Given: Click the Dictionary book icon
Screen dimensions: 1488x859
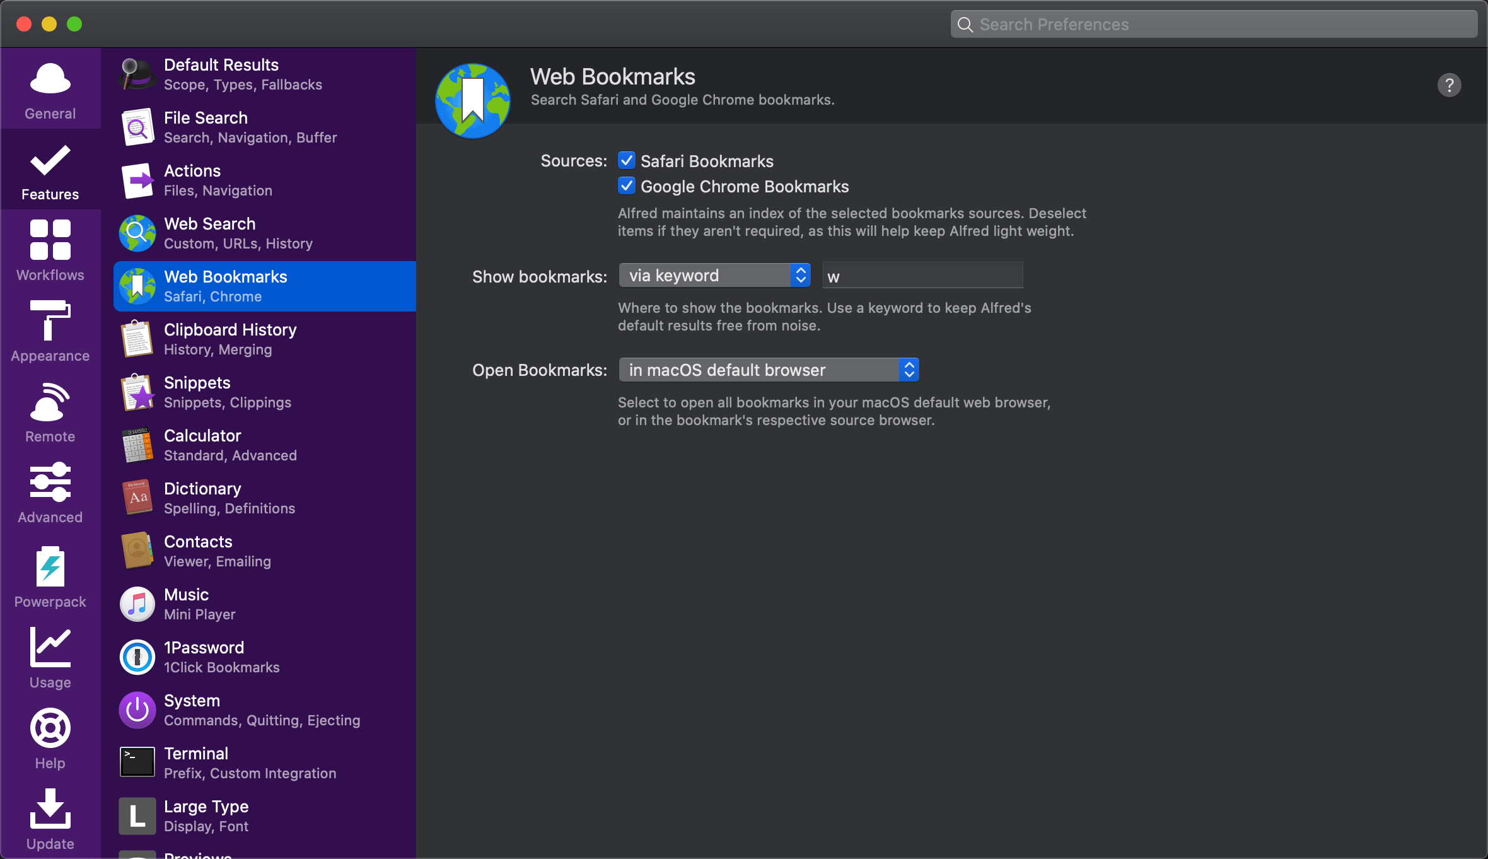Looking at the screenshot, I should [x=137, y=498].
